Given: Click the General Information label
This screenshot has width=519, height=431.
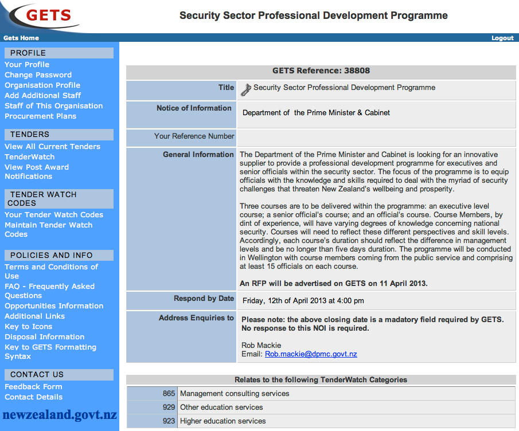Looking at the screenshot, I should pyautogui.click(x=198, y=155).
